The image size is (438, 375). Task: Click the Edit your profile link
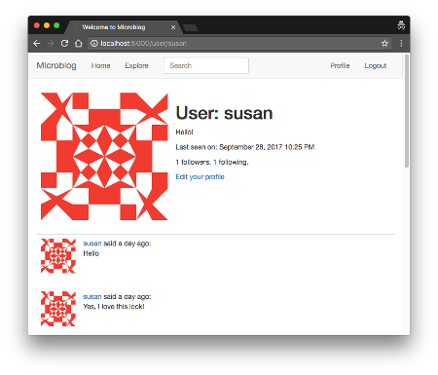click(200, 177)
